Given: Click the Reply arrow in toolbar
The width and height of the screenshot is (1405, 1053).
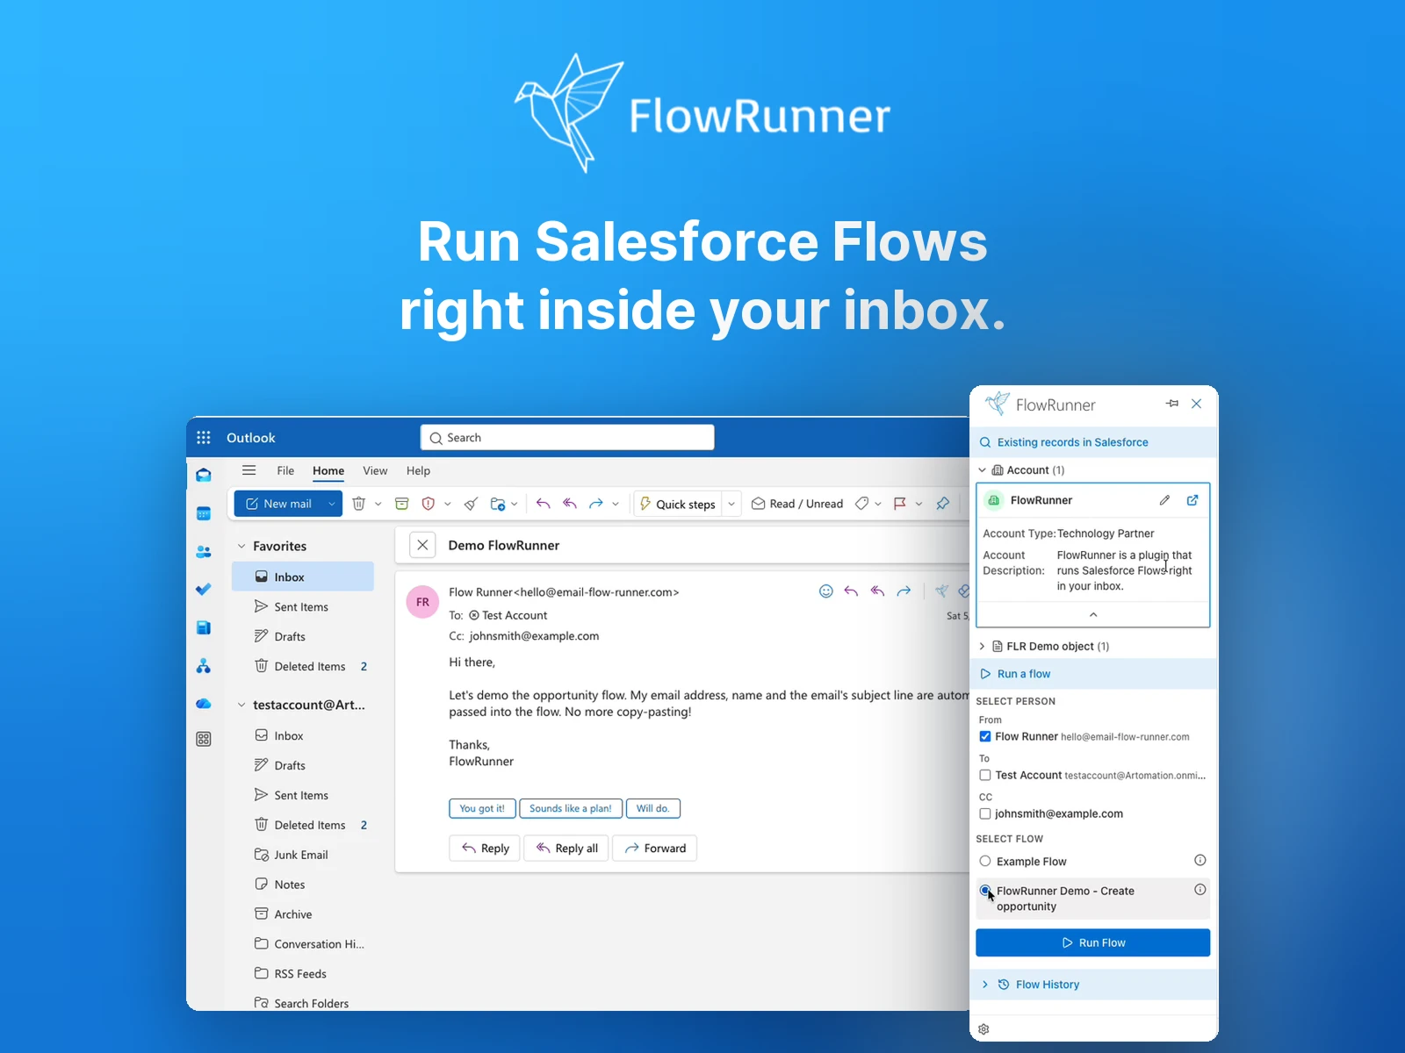Looking at the screenshot, I should click(544, 504).
